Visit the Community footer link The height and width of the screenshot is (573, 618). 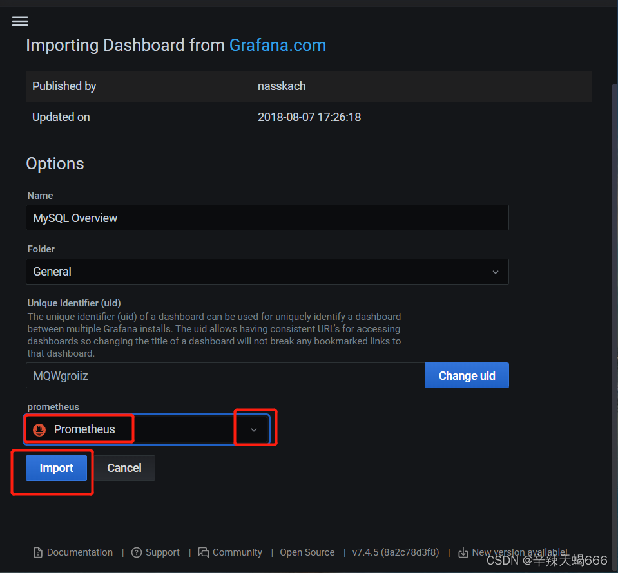tap(237, 552)
